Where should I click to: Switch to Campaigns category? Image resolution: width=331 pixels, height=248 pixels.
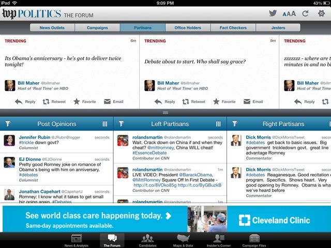97,27
